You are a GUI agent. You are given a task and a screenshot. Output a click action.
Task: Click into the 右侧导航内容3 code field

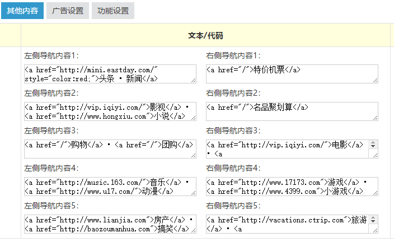288,149
